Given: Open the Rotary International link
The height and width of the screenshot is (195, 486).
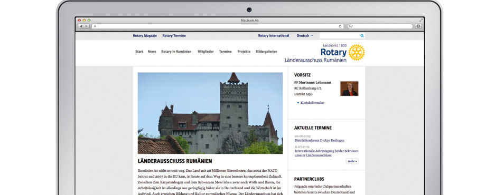Looking at the screenshot, I should (274, 35).
